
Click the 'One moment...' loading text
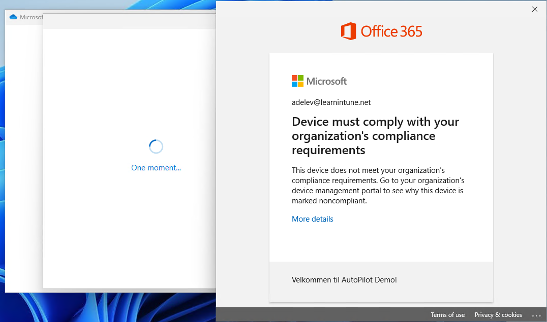[156, 168]
